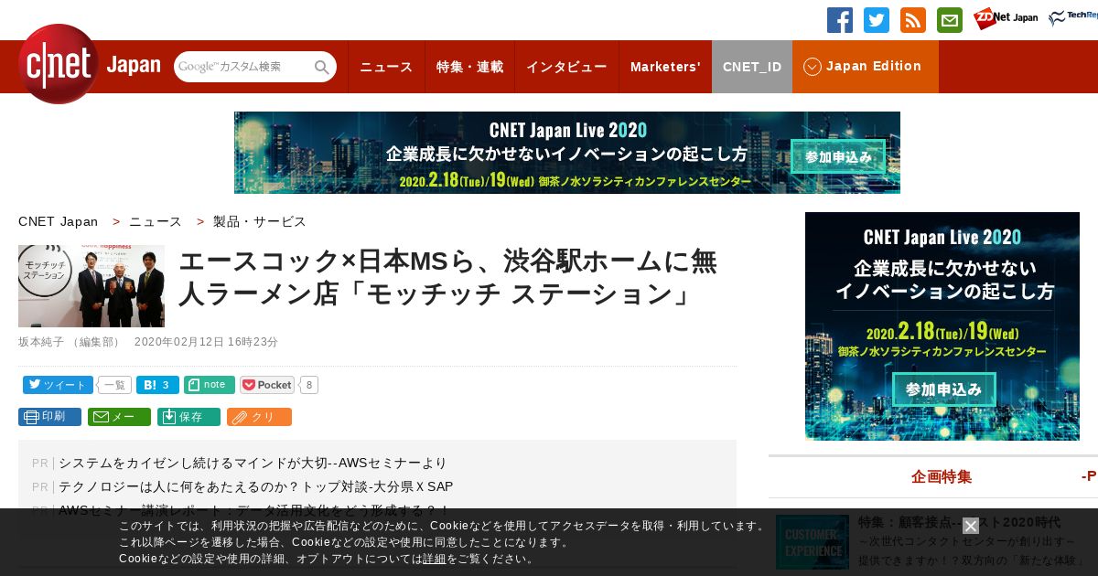Go to 製品・サービス breadcrumb
Viewport: 1098px width, 576px height.
260,221
